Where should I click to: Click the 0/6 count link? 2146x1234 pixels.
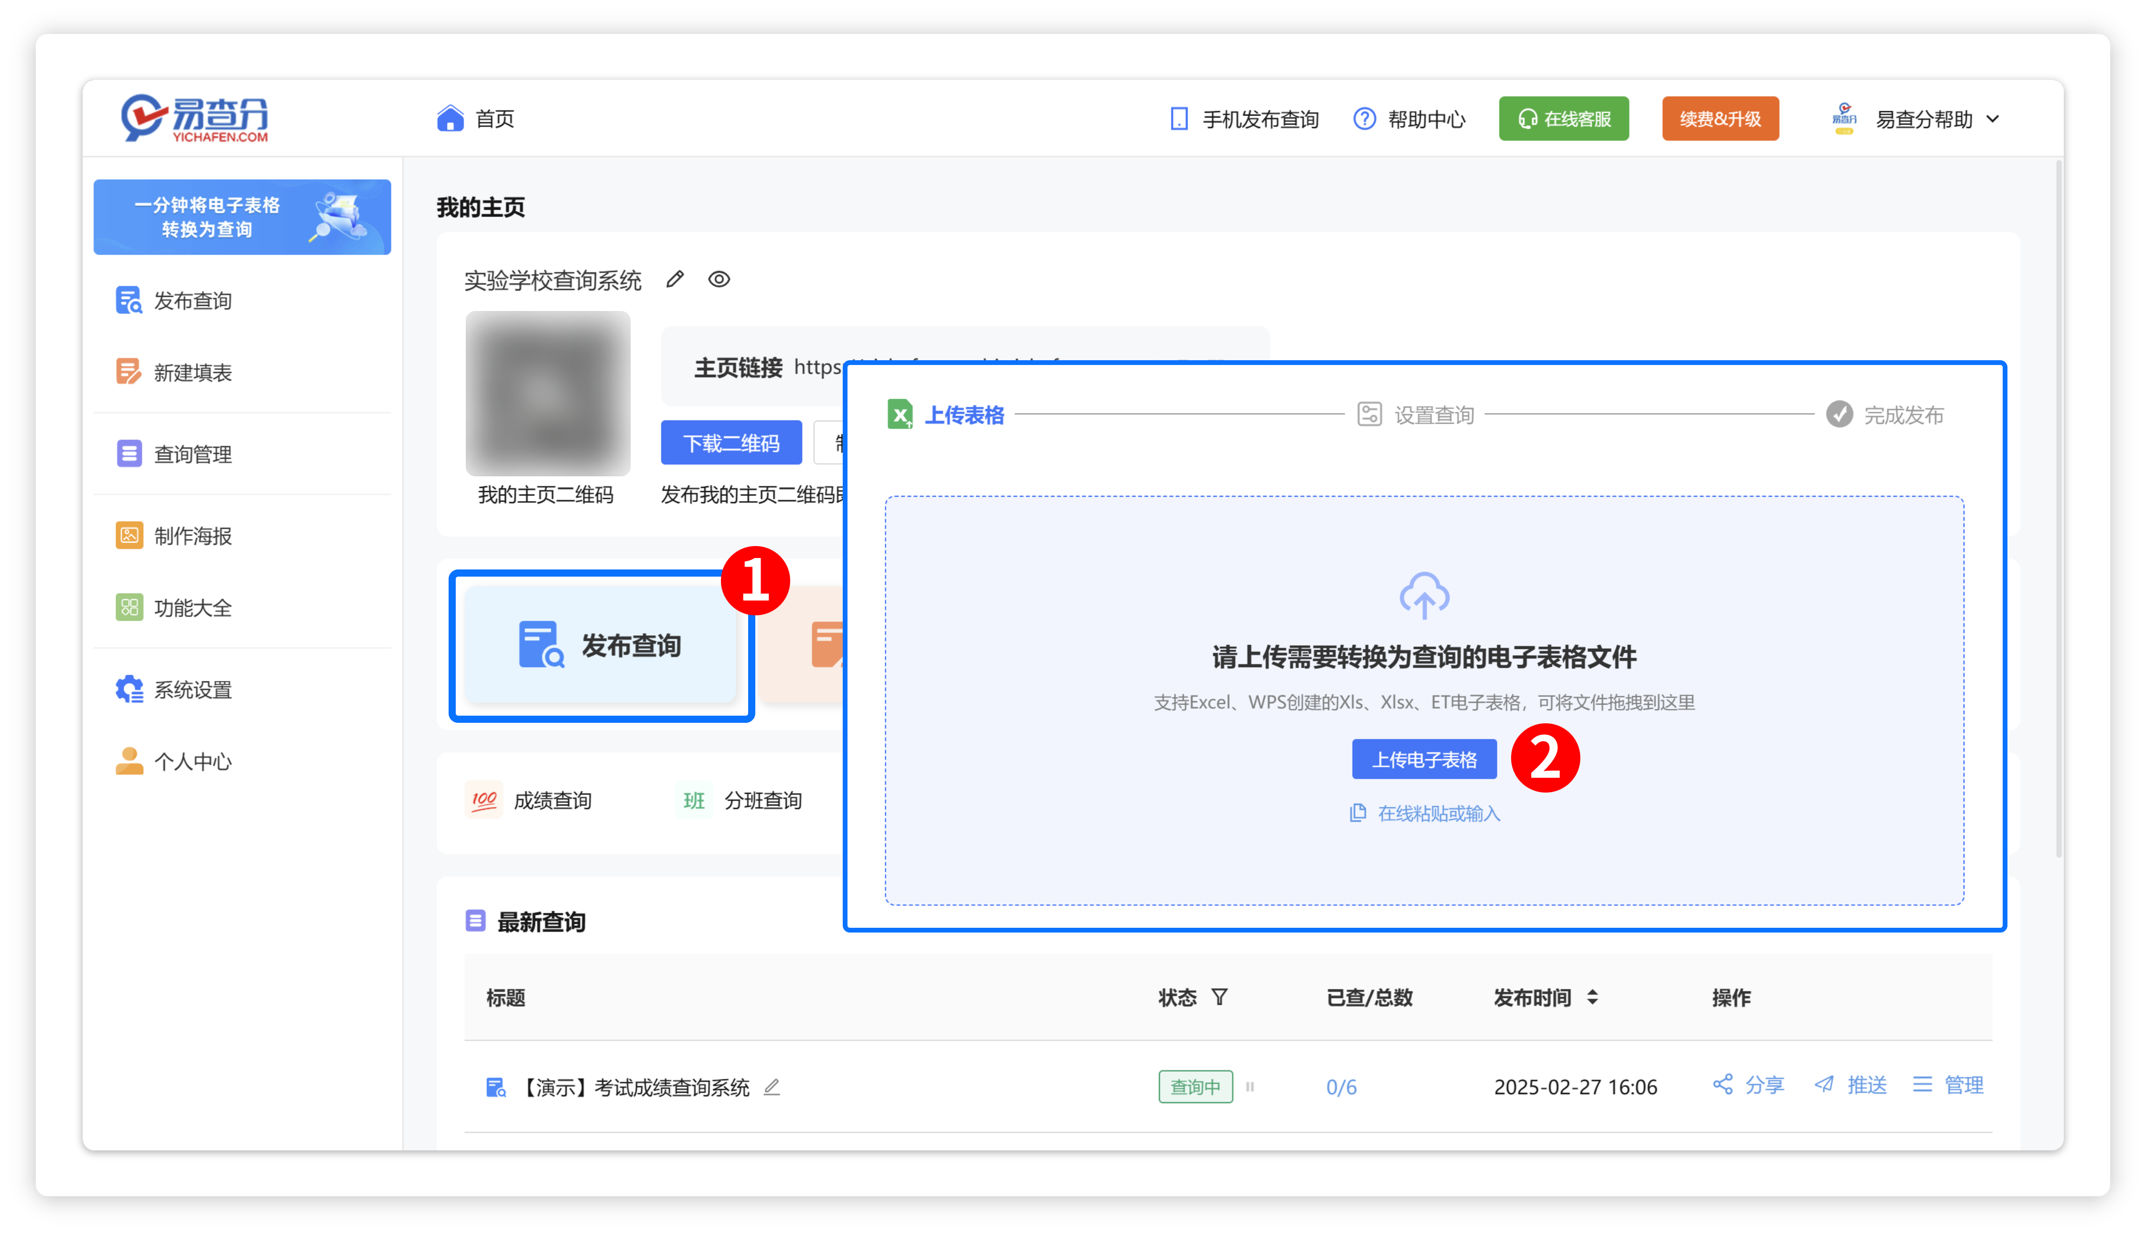pos(1341,1087)
